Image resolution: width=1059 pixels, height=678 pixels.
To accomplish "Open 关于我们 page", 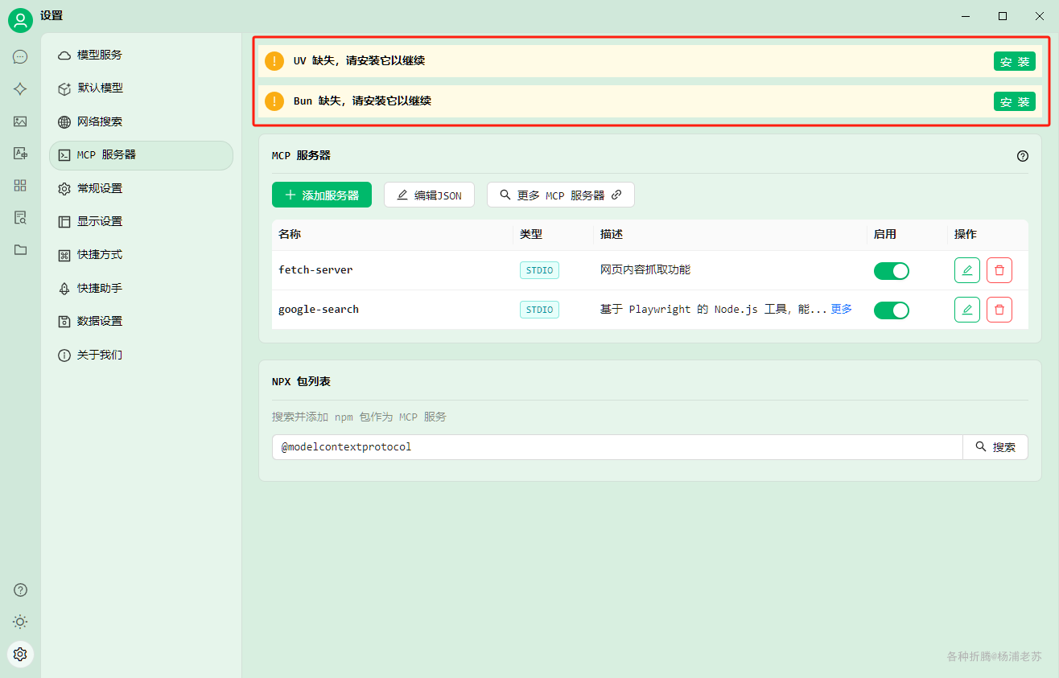I will 141,355.
